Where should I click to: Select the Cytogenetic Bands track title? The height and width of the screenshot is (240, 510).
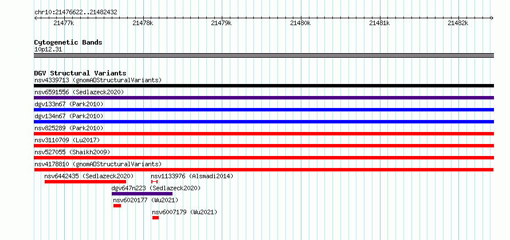(x=68, y=42)
